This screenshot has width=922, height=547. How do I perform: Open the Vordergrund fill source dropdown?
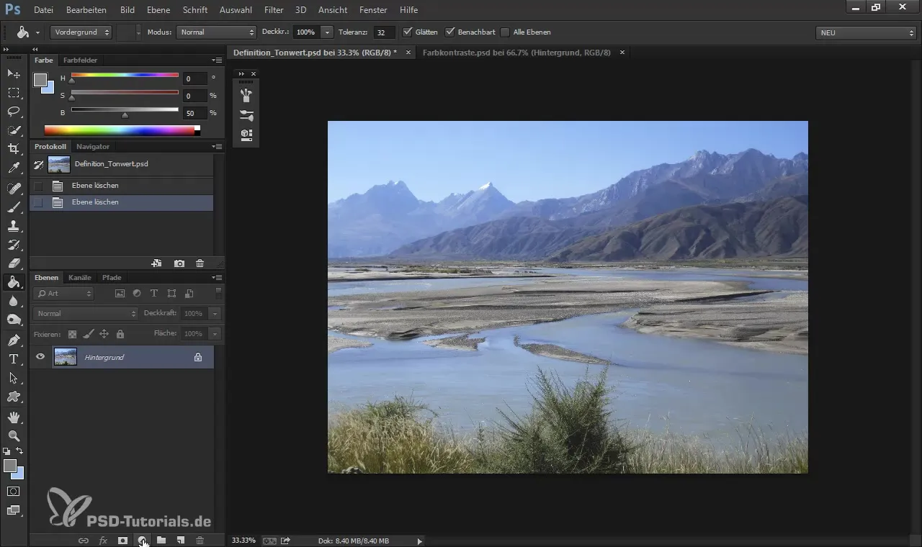[81, 32]
